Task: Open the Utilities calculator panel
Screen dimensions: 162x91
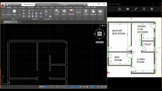Action: coord(86,12)
